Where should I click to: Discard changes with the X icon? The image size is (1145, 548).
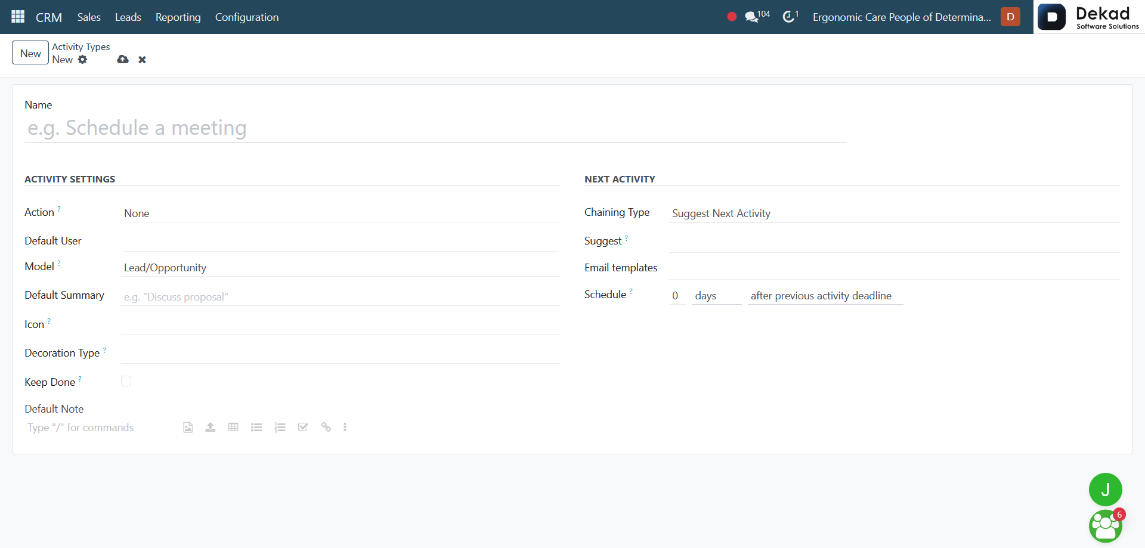coord(142,60)
